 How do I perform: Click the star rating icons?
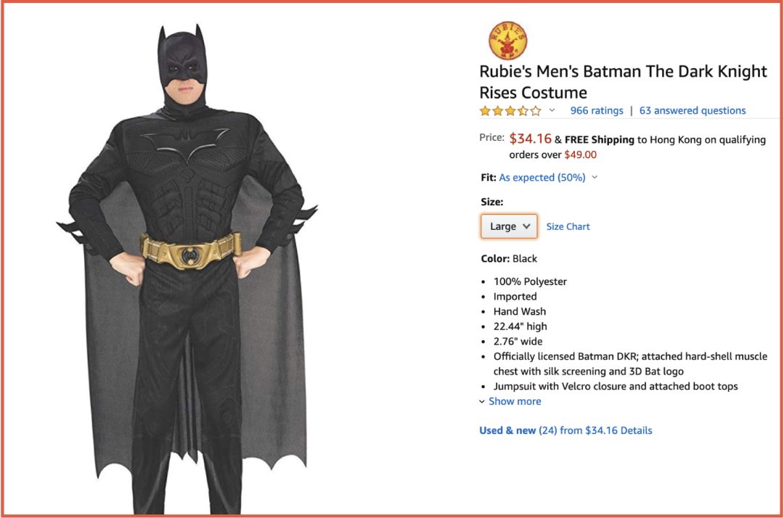point(510,111)
